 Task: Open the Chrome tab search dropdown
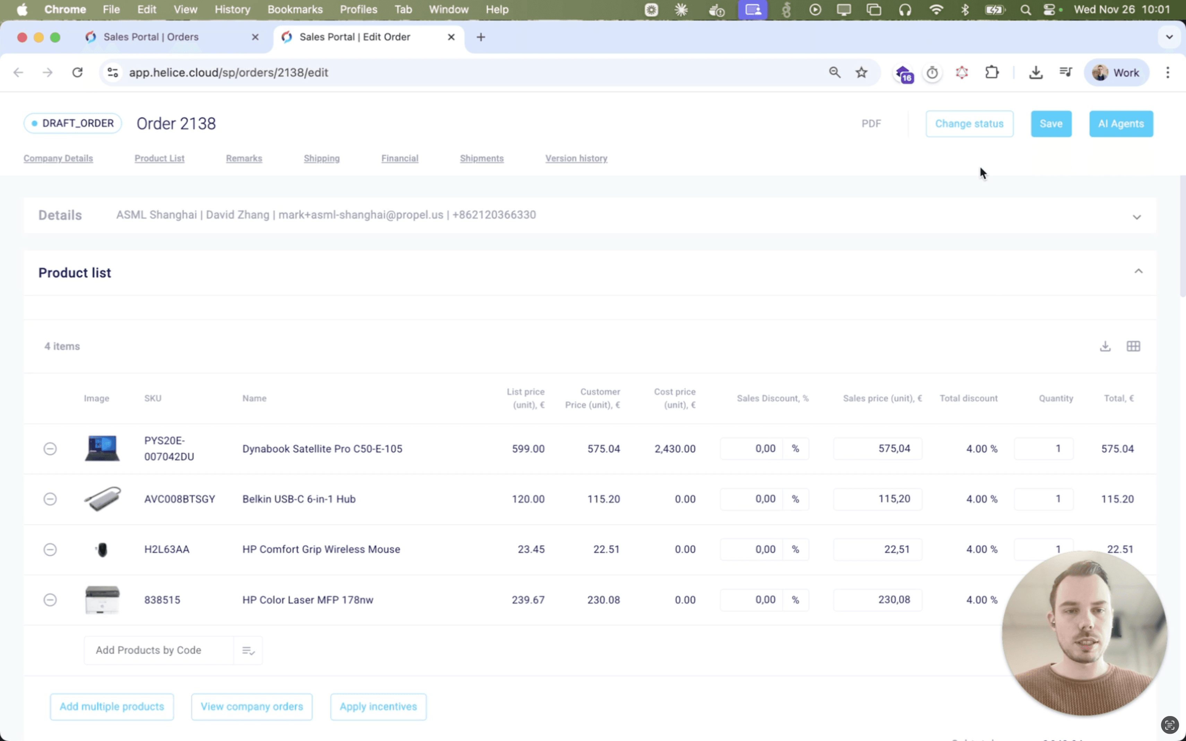[x=1169, y=37]
